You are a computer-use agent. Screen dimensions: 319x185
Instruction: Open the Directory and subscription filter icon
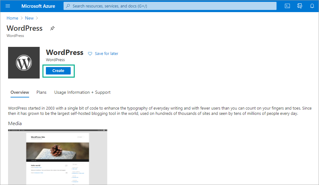(300, 6)
